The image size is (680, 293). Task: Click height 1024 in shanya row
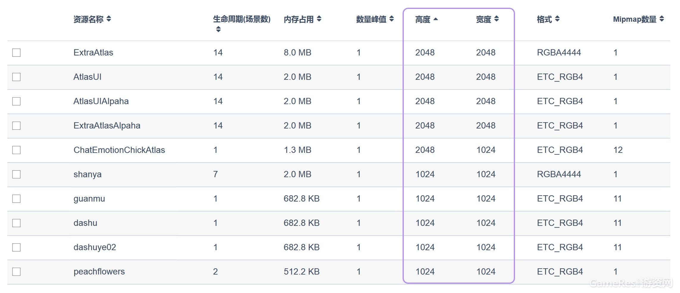425,174
